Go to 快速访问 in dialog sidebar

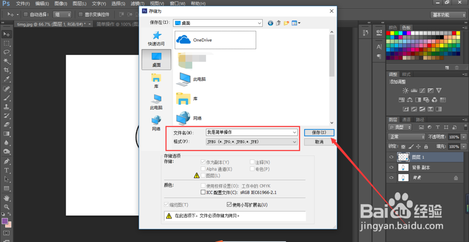pos(156,38)
